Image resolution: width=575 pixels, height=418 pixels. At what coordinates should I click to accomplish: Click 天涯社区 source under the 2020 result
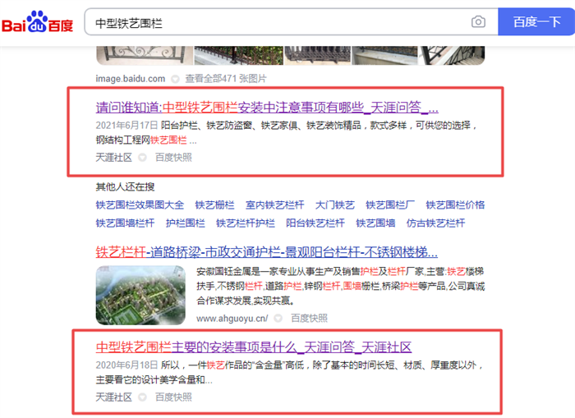(x=113, y=397)
